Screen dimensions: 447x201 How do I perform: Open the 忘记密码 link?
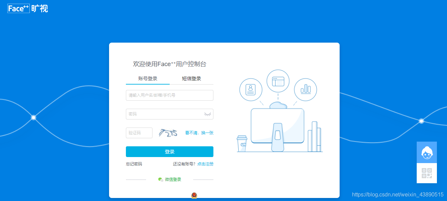pyautogui.click(x=134, y=164)
